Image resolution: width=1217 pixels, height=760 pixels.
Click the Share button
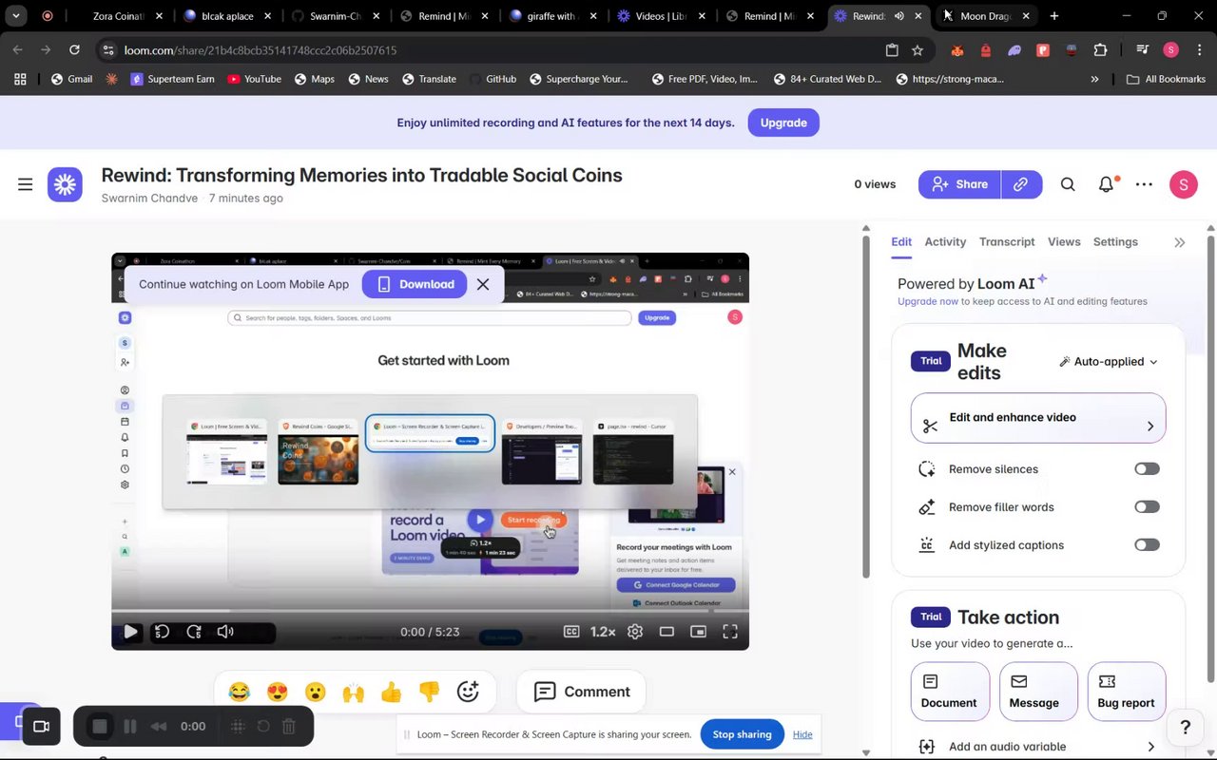[959, 184]
